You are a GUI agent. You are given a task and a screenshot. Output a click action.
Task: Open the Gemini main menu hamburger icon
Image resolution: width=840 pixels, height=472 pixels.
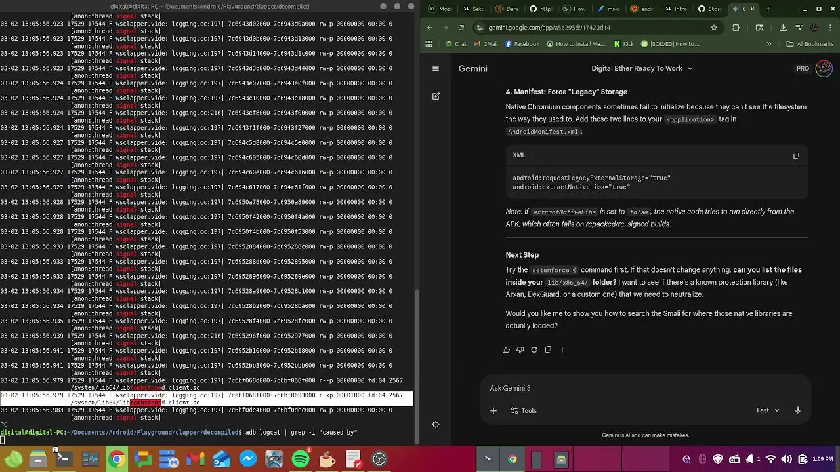pyautogui.click(x=436, y=68)
